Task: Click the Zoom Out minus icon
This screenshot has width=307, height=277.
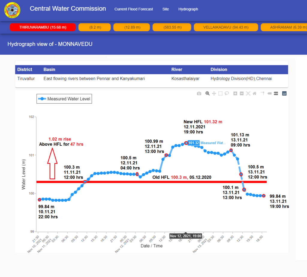Action: coord(242,93)
